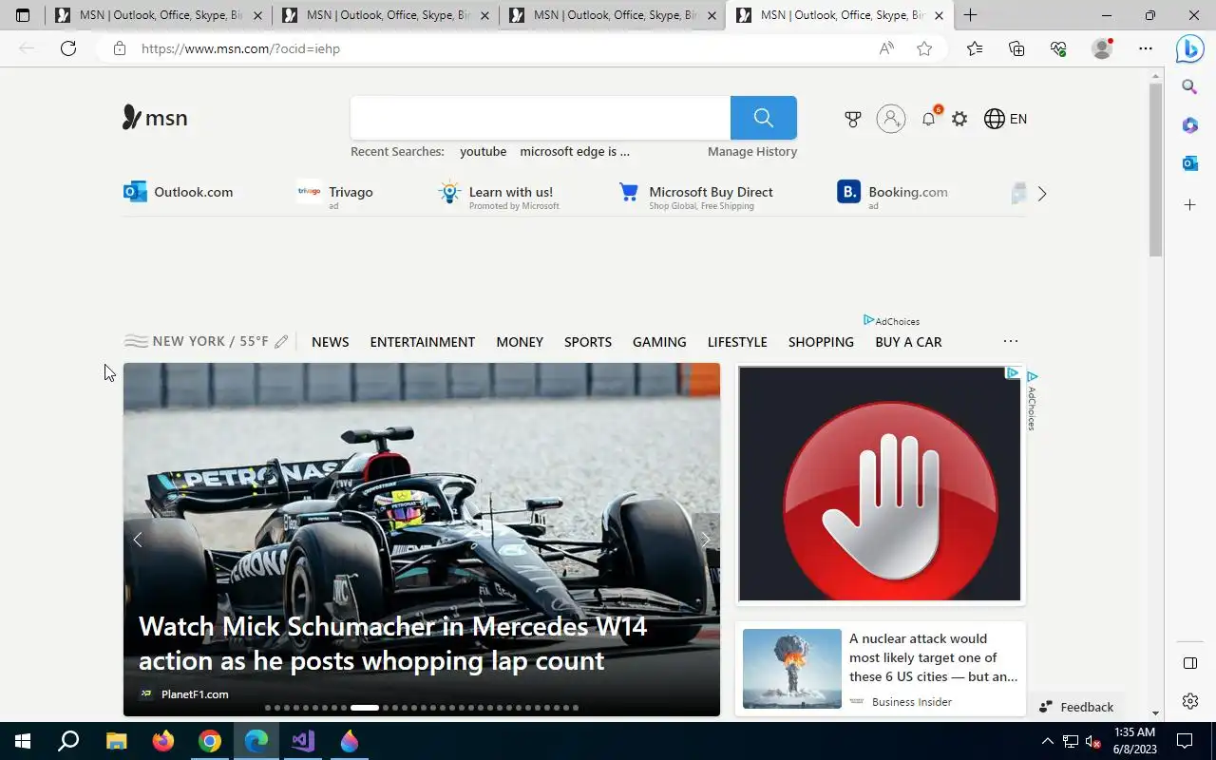Select the BUY A CAR tab

(908, 342)
